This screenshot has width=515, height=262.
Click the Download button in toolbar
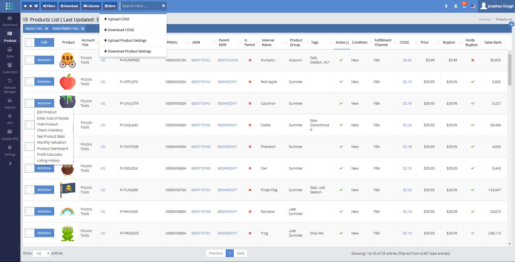[x=69, y=6]
